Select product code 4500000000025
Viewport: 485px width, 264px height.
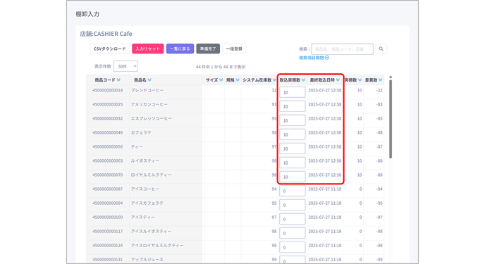point(108,104)
